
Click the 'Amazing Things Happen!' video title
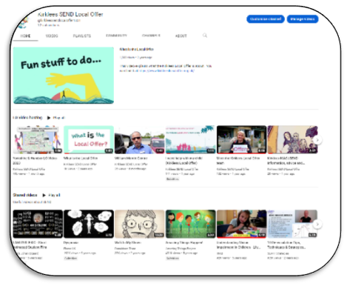[184, 242]
